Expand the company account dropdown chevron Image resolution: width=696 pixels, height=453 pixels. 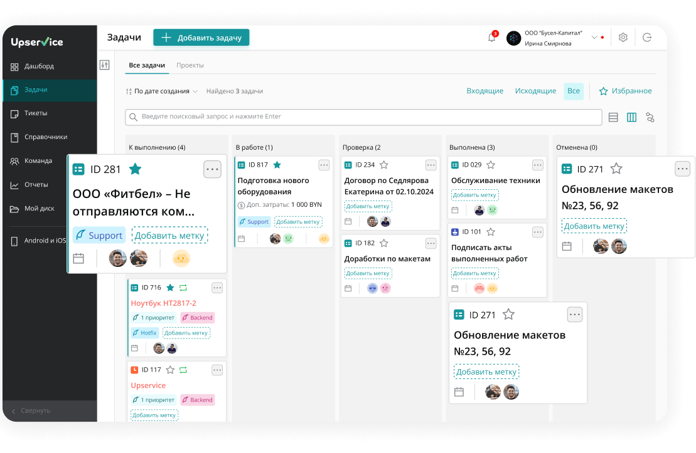pos(594,38)
